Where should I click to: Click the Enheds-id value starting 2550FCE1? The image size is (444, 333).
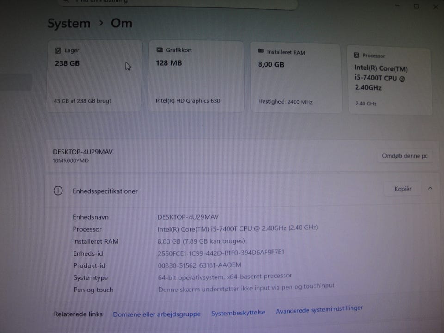tap(221, 253)
